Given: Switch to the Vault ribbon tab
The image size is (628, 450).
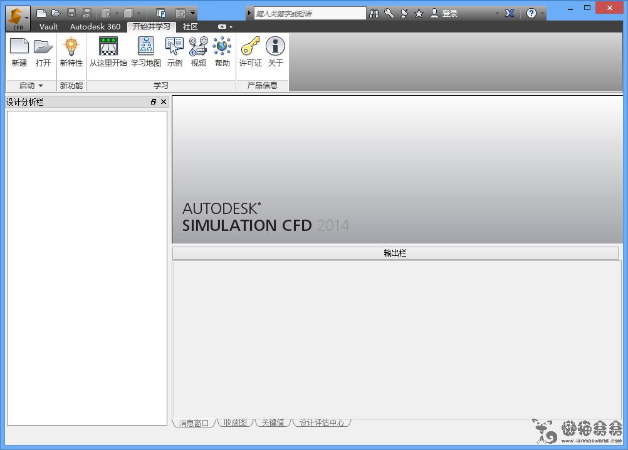Looking at the screenshot, I should [x=48, y=27].
